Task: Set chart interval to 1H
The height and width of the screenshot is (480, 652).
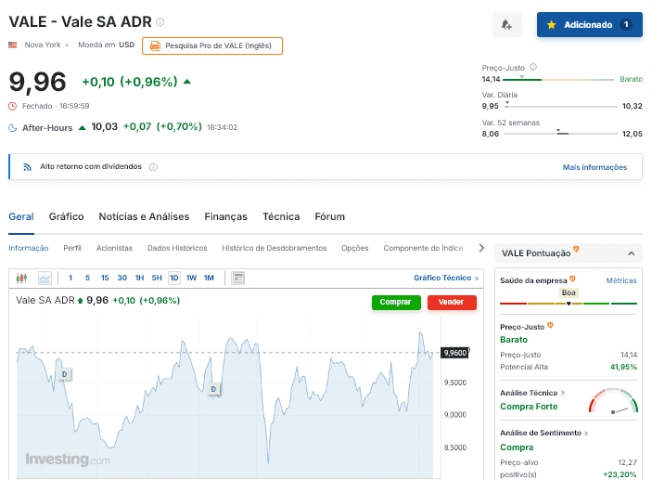Action: click(139, 278)
